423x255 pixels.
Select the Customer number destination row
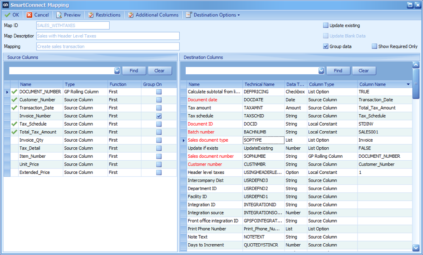click(x=296, y=164)
